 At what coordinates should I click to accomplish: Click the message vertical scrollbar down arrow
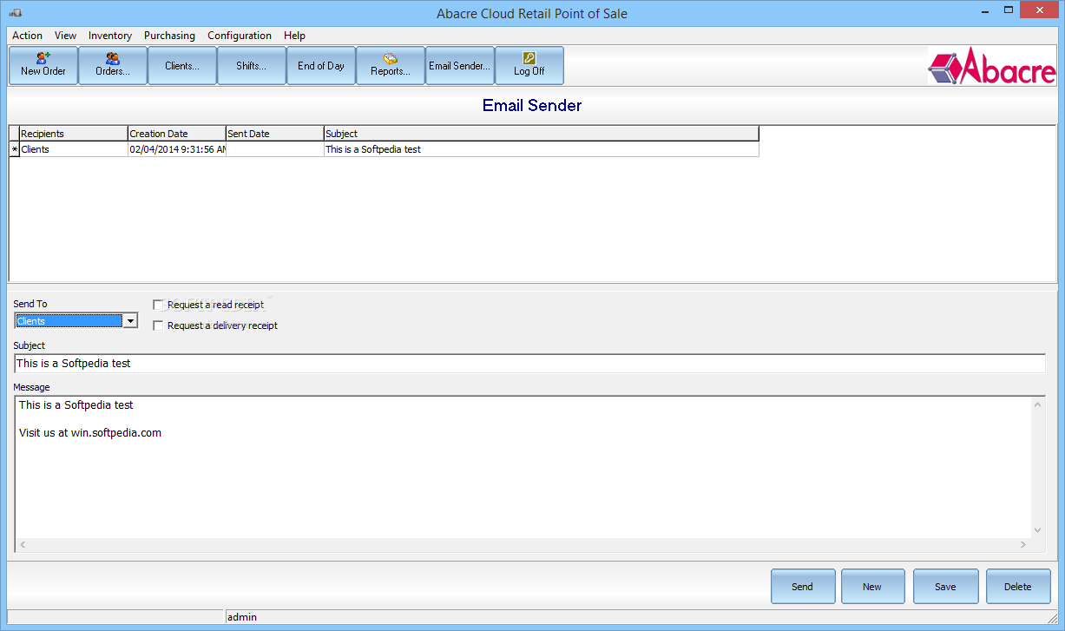(x=1038, y=530)
